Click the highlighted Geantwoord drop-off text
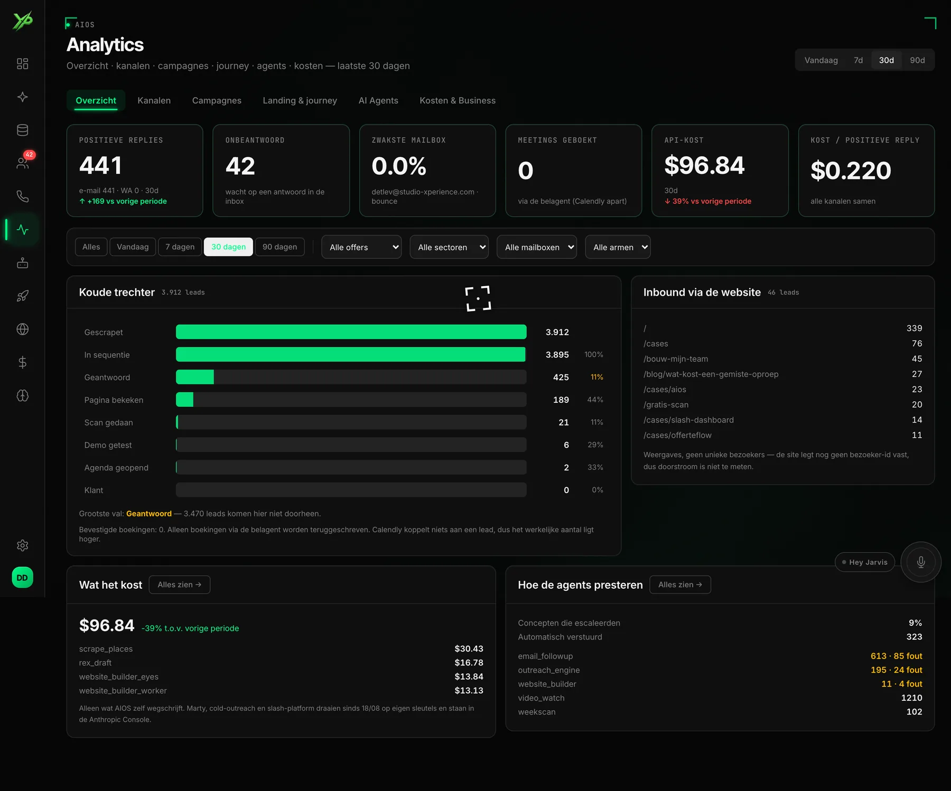The image size is (951, 791). (149, 514)
